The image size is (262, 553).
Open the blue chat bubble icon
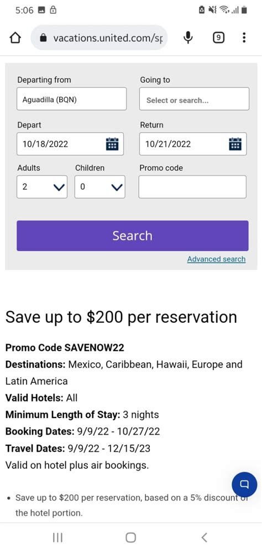(244, 484)
